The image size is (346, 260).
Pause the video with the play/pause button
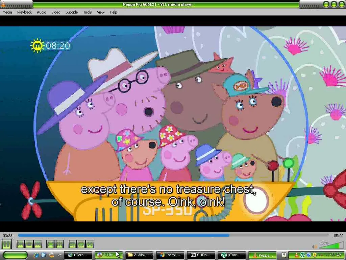(x=6, y=244)
